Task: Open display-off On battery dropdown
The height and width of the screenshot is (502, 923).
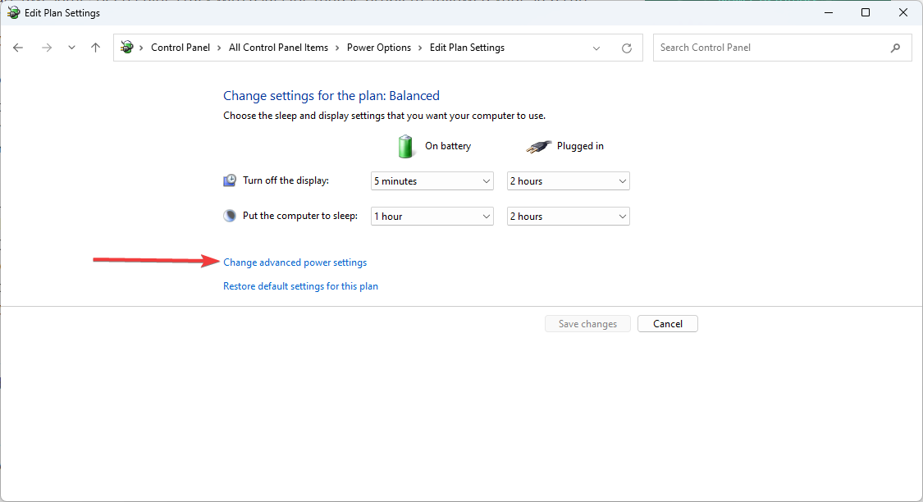Action: [432, 181]
